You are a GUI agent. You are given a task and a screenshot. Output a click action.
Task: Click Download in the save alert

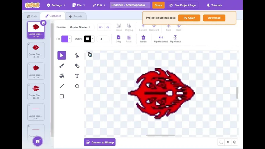click(214, 18)
